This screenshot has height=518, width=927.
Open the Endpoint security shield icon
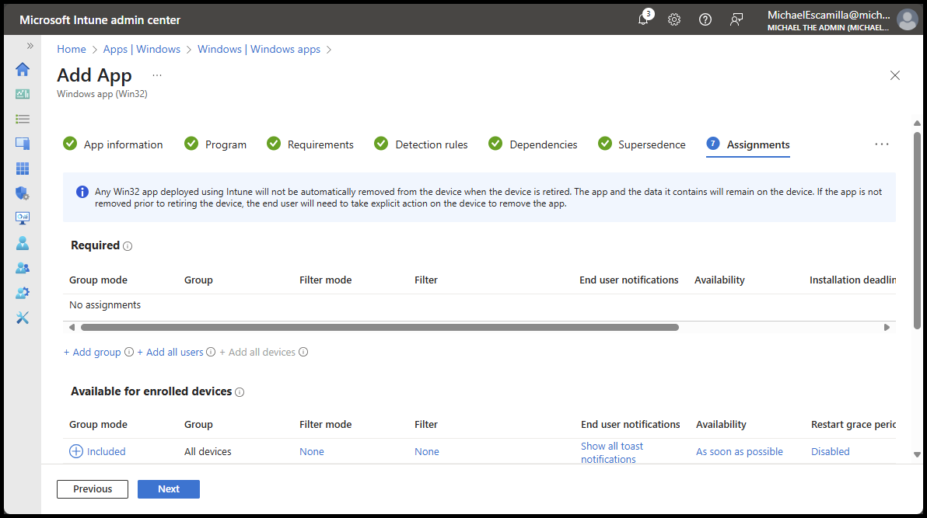pos(23,193)
